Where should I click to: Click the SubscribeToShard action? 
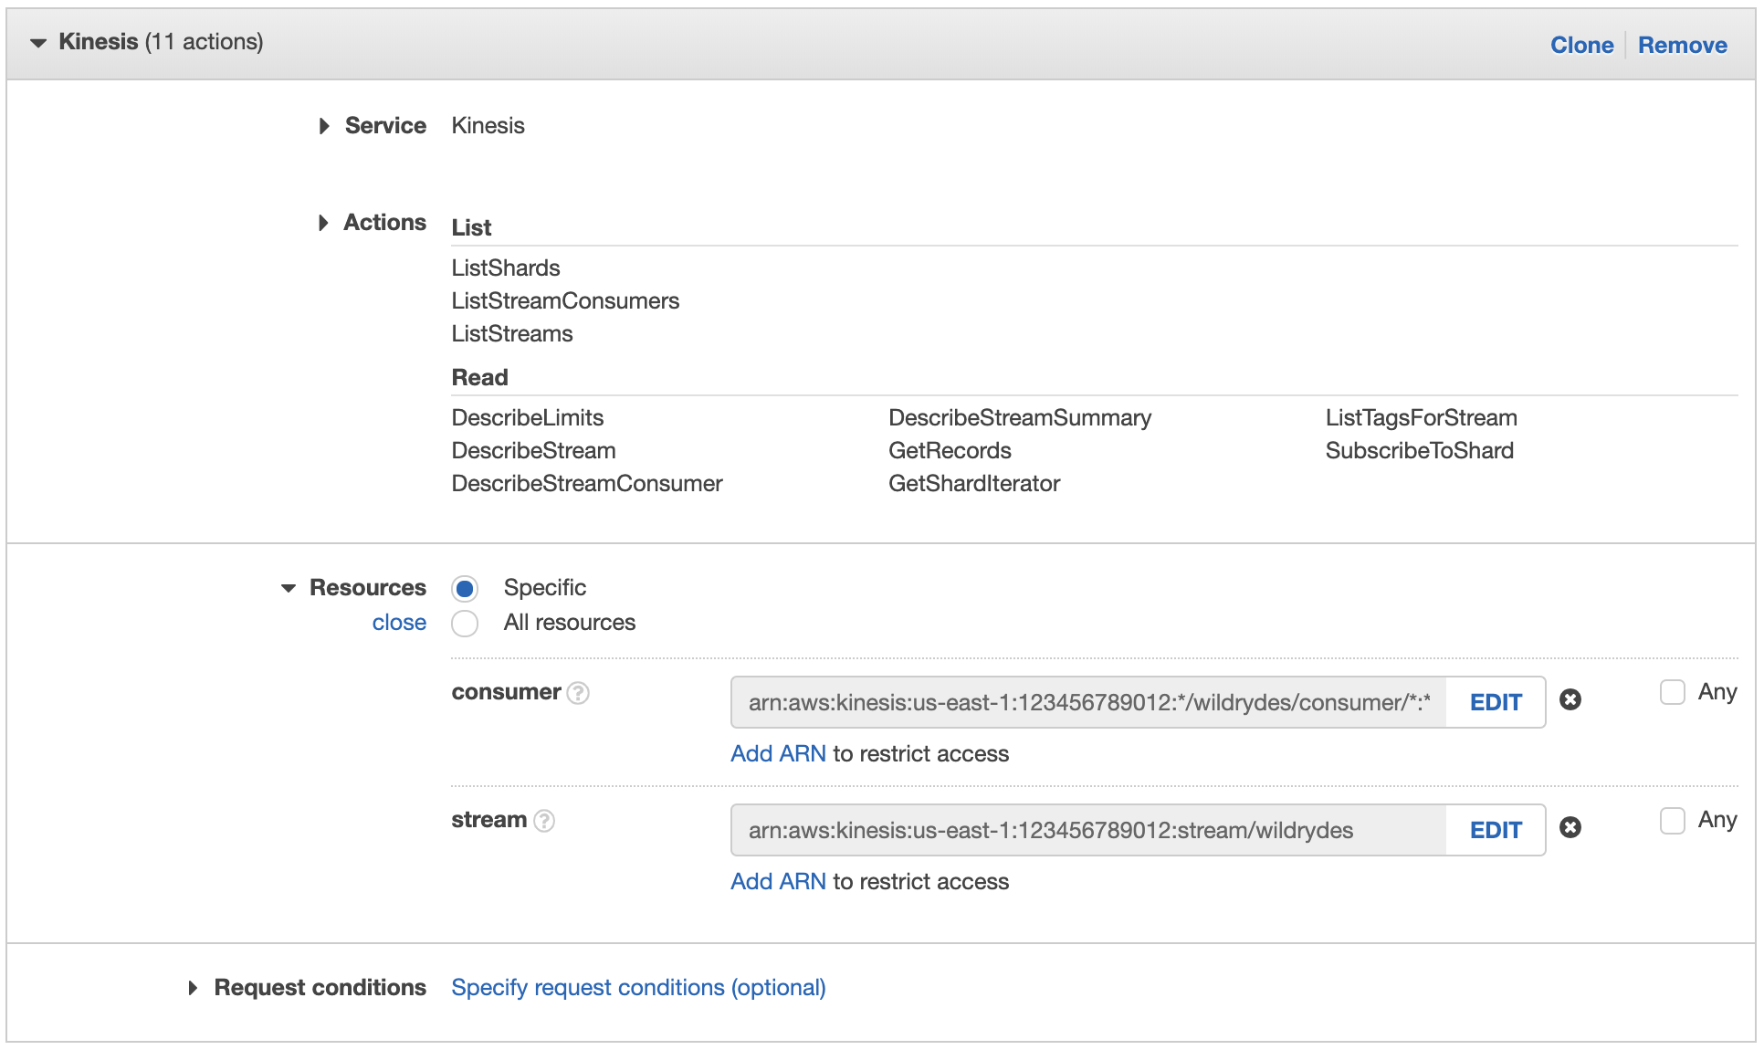click(1420, 450)
